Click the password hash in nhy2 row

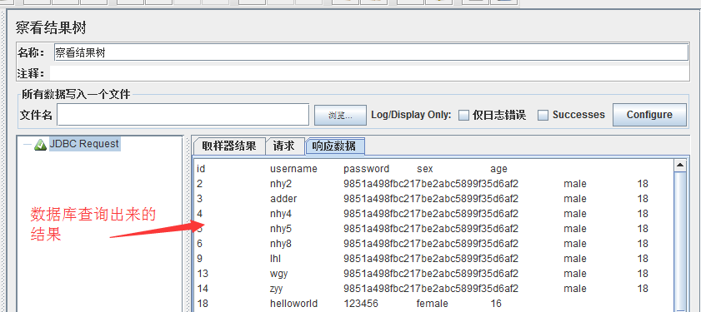click(431, 184)
